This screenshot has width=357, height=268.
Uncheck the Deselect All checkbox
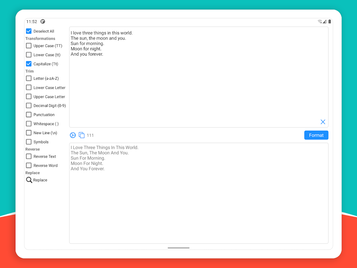click(29, 31)
